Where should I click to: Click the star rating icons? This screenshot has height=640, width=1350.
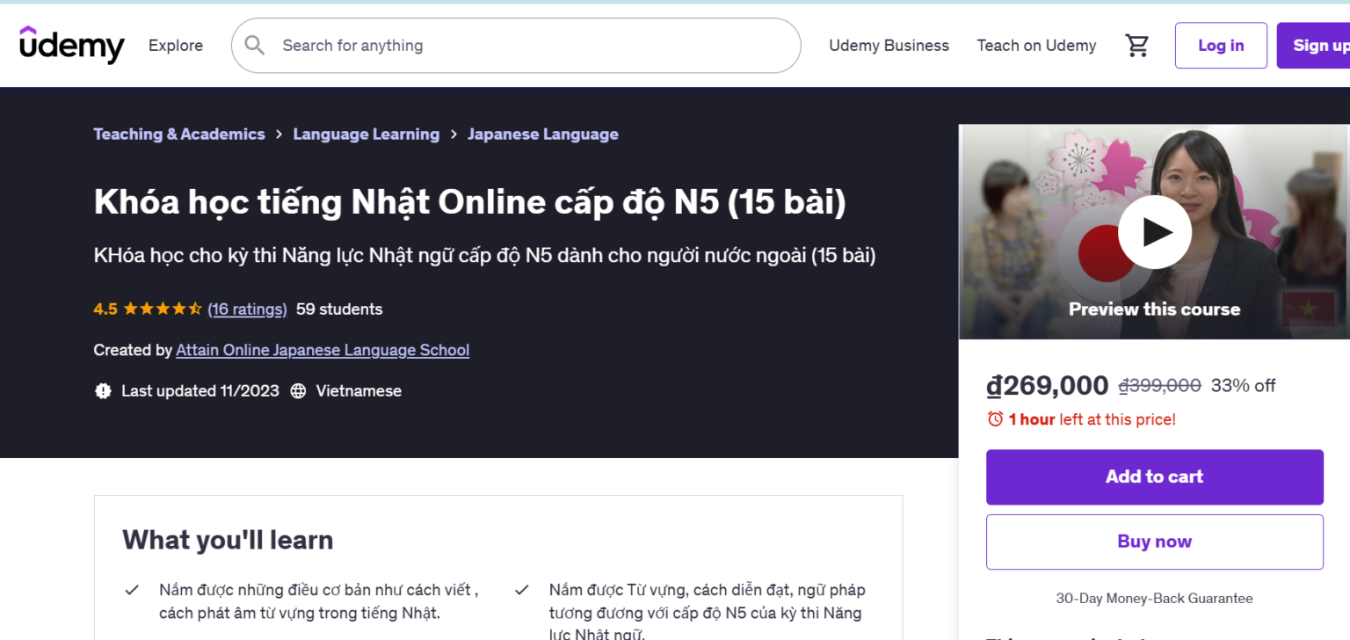(x=161, y=309)
